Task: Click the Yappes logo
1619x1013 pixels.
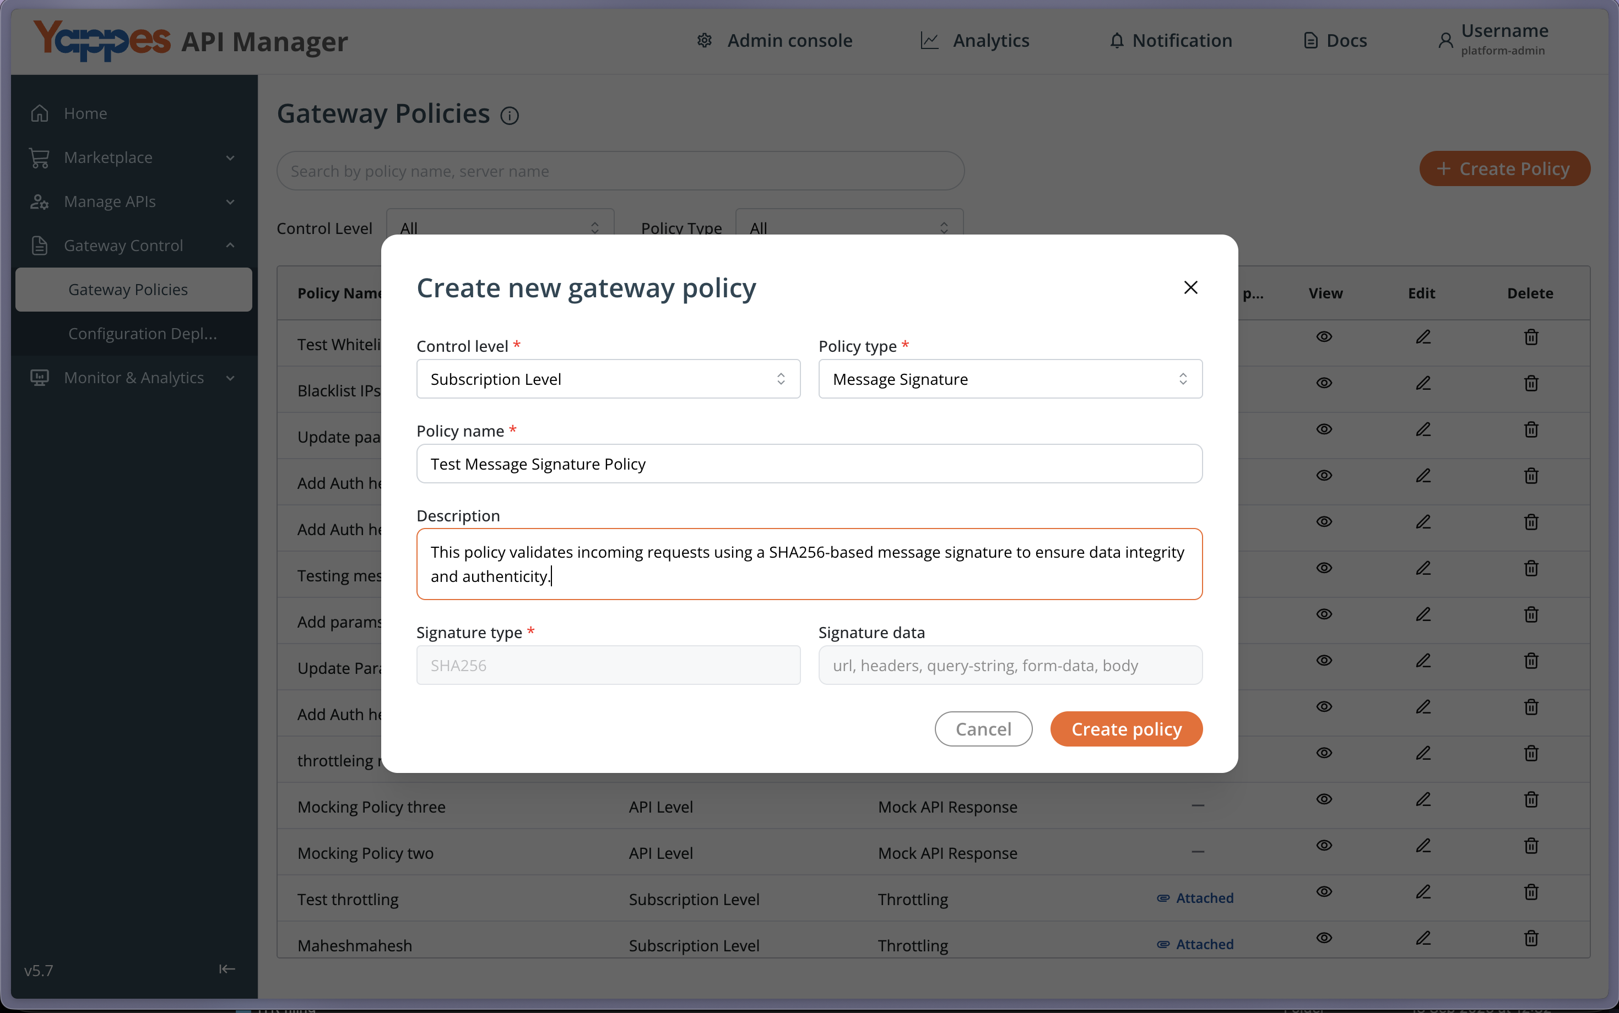Action: pos(102,40)
